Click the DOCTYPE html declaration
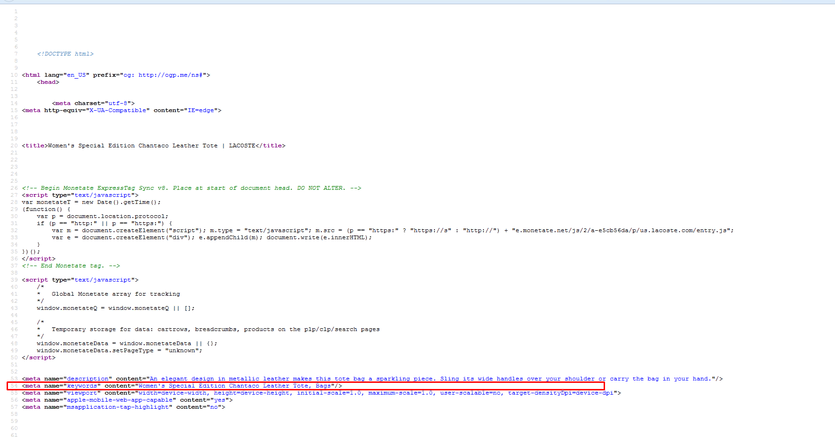 [x=65, y=54]
